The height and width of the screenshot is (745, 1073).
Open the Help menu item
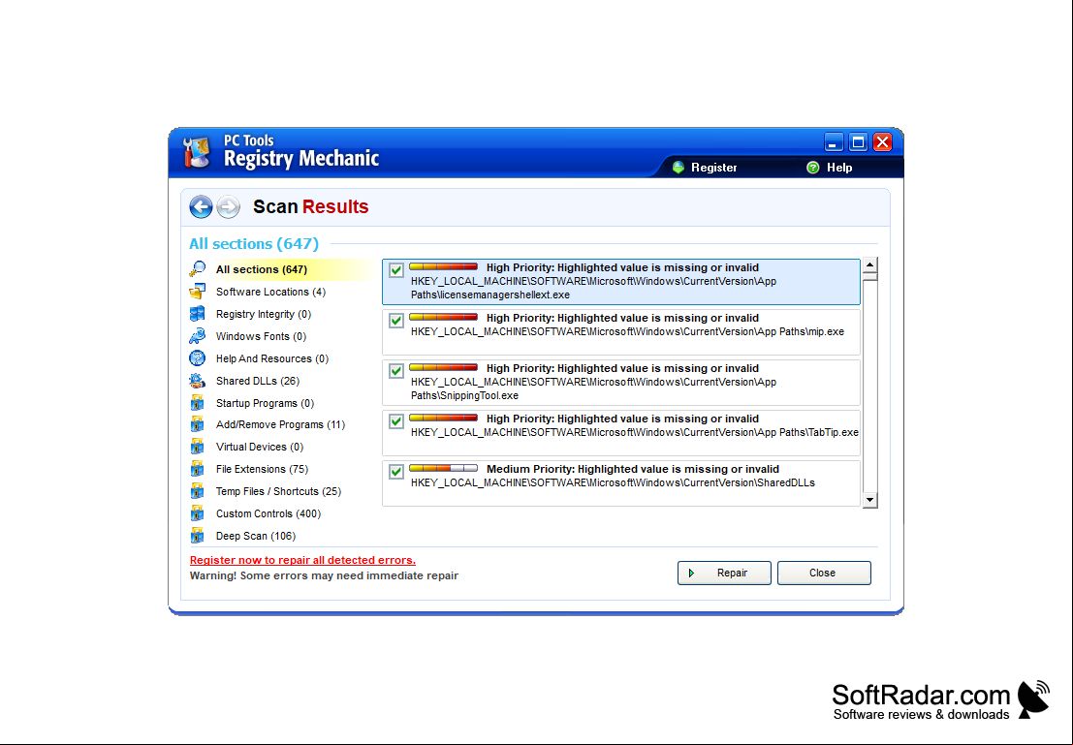839,168
